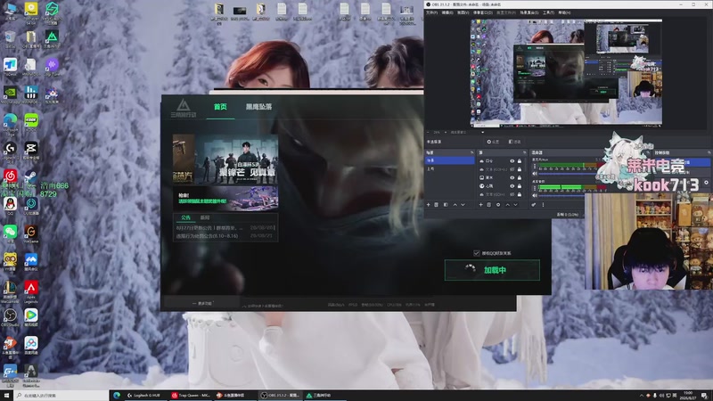Move selected source down in OBS

tap(516, 205)
